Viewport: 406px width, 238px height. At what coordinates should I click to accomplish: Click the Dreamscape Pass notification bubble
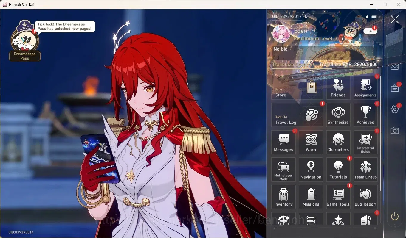coord(65,26)
